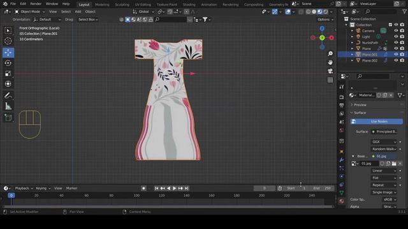Toggle camera view icon
The height and width of the screenshot is (229, 408).
click(x=330, y=71)
